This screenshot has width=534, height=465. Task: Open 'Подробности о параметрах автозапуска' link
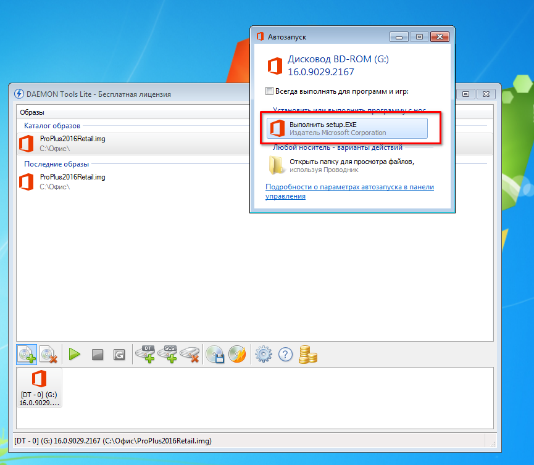(x=349, y=191)
